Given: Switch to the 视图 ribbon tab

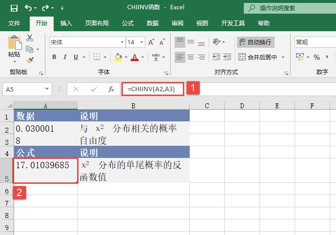Looking at the screenshot, I should pos(202,23).
